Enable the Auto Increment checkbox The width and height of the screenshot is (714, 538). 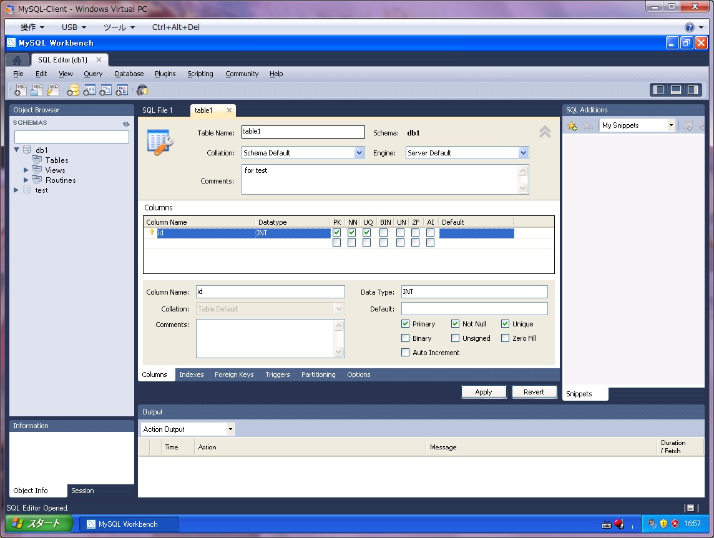click(x=405, y=353)
